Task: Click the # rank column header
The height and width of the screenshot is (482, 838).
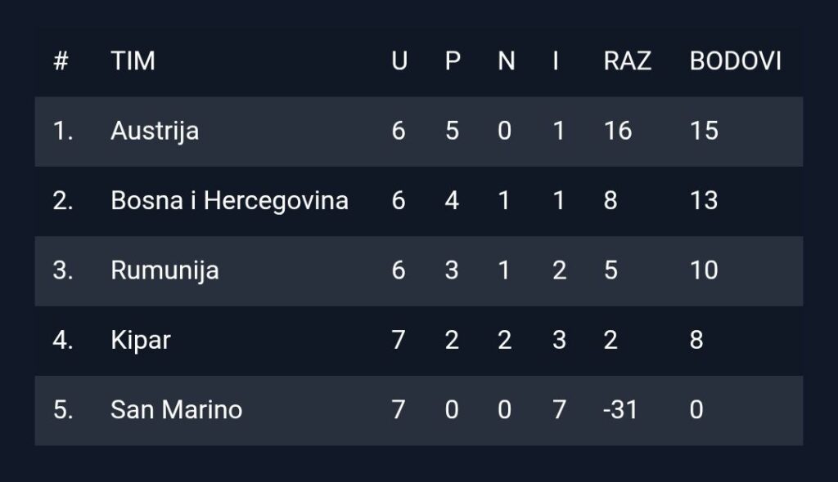Action: point(61,61)
